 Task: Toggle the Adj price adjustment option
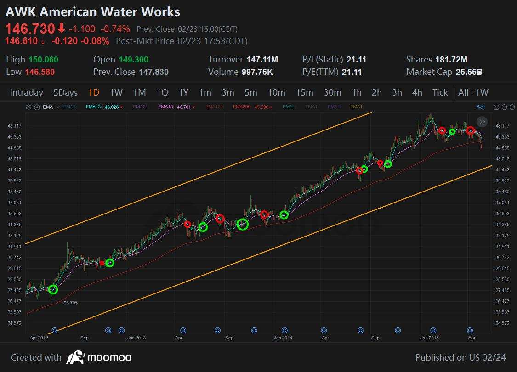click(480, 107)
